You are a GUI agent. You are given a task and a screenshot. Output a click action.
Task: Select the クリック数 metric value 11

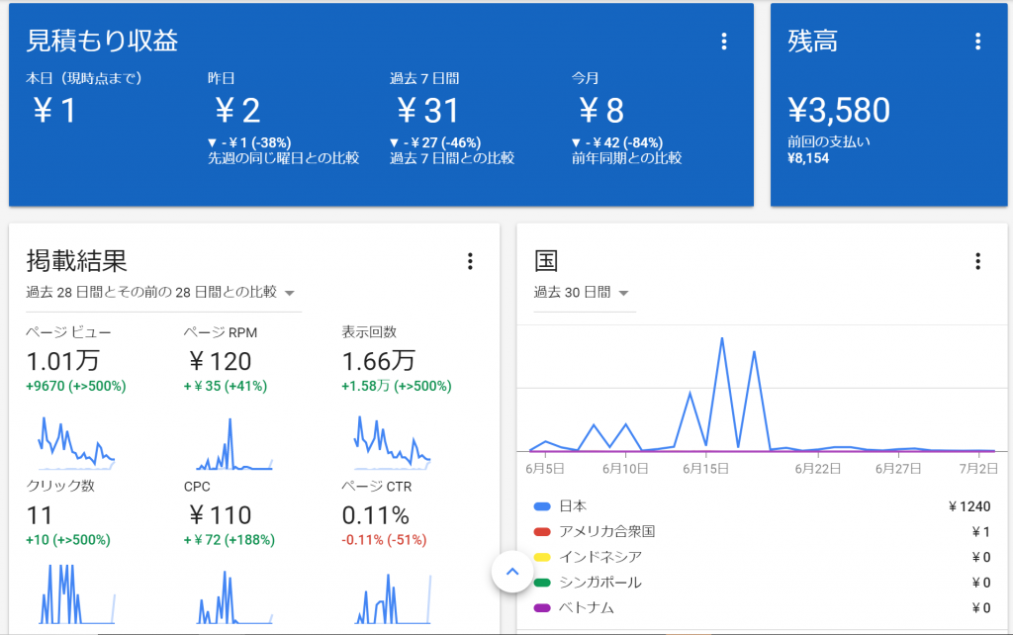40,515
